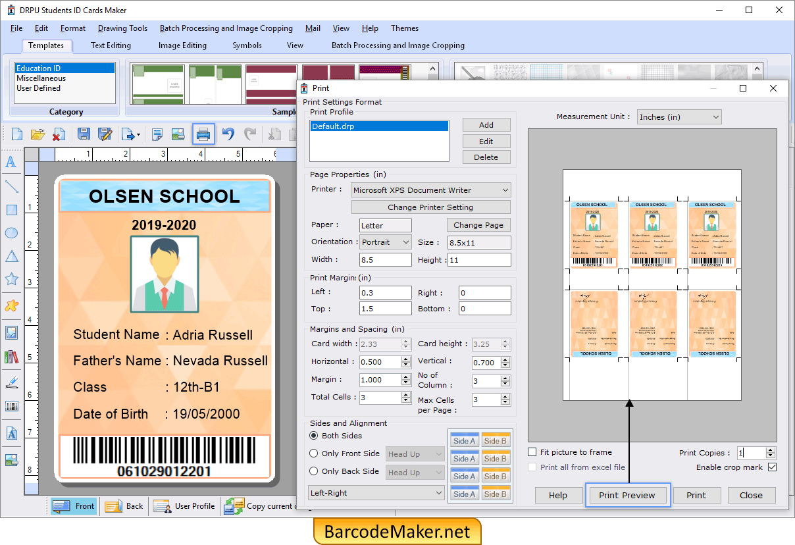Click the Change Printer Setting button
Image resolution: width=795 pixels, height=545 pixels.
point(431,207)
